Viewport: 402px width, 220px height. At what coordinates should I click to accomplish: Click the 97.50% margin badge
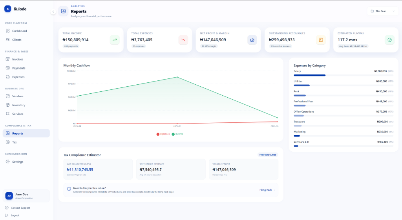tap(209, 46)
